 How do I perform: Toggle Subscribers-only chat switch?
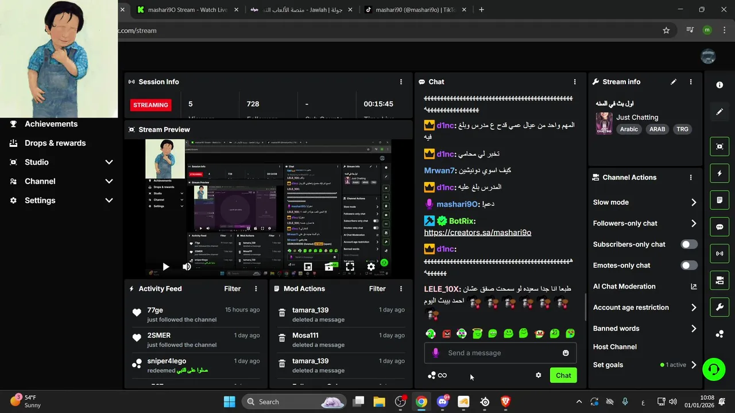(689, 244)
